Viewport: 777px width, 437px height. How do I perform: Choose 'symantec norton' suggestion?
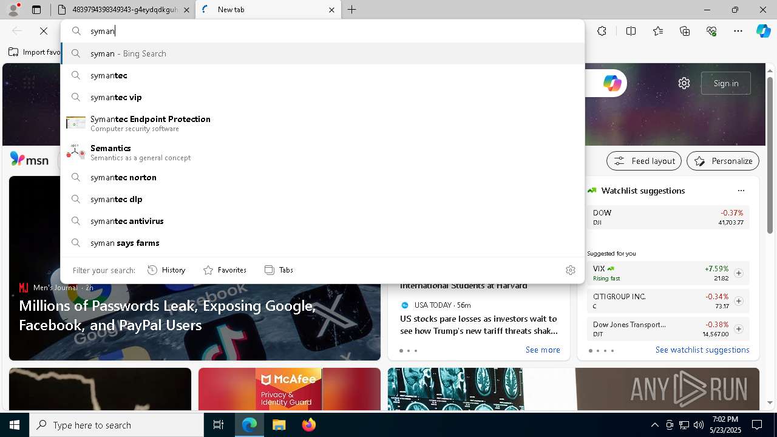(x=322, y=177)
